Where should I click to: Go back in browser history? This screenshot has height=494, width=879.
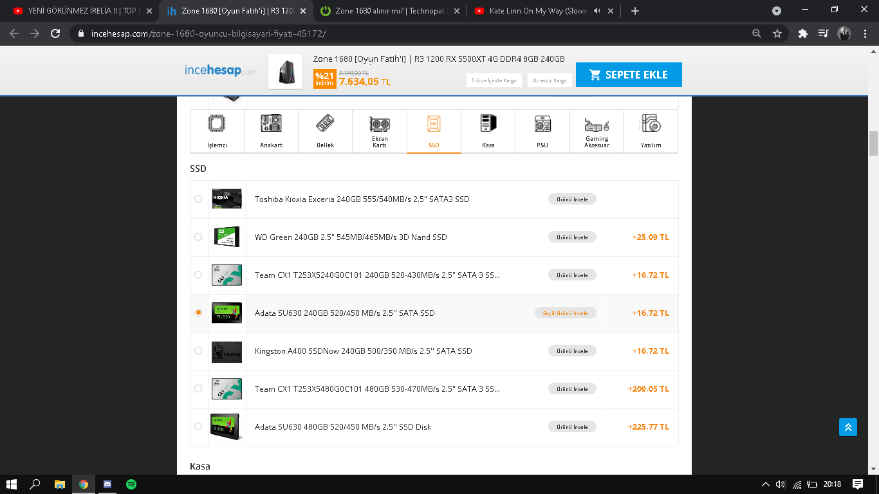point(14,33)
